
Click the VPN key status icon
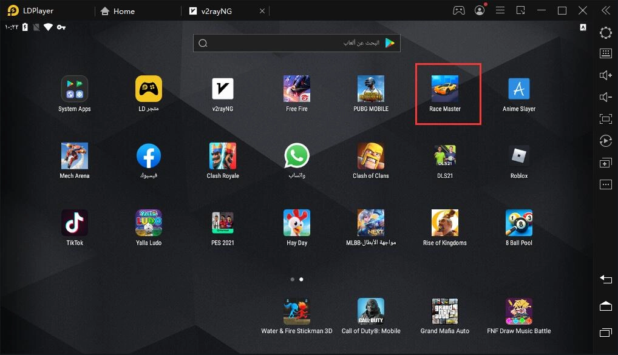[61, 27]
